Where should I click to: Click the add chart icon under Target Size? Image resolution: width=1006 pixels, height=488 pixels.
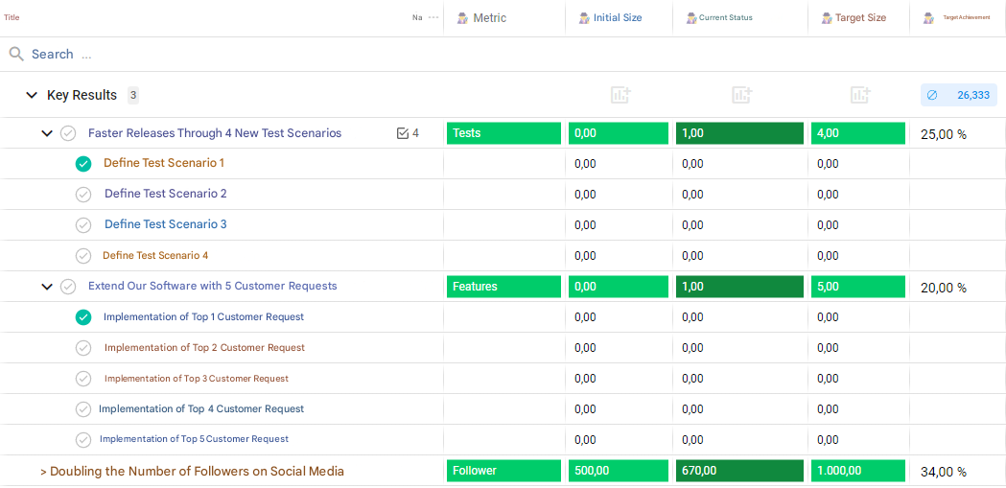point(860,95)
